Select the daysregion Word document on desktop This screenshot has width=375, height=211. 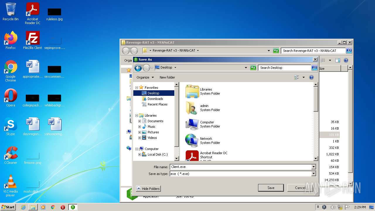pos(33,127)
